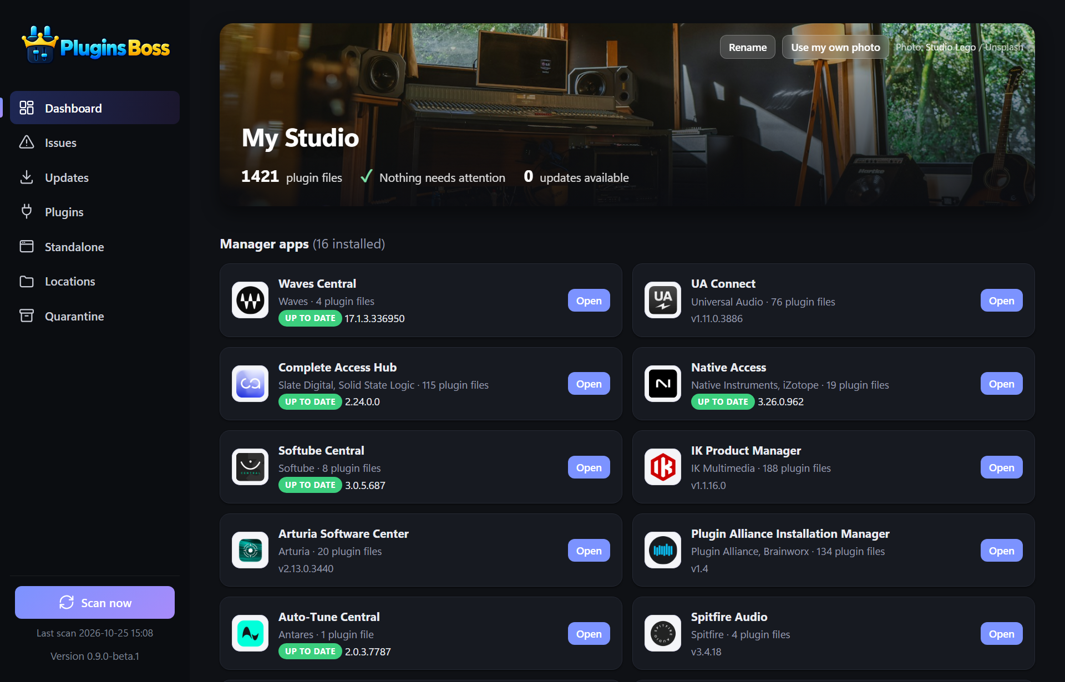The image size is (1065, 682).
Task: Open Spitfire Audio app
Action: tap(1001, 634)
